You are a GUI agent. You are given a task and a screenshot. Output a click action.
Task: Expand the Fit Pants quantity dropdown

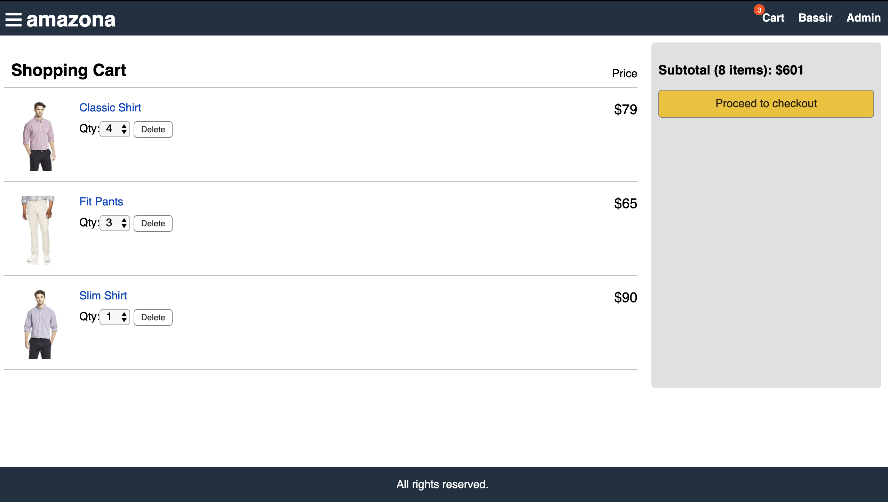115,223
